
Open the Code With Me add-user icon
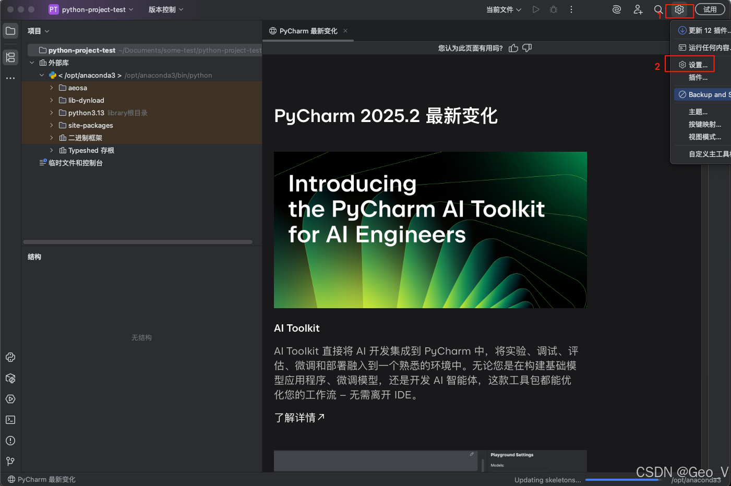638,9
